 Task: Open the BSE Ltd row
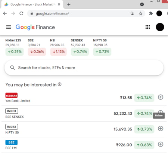coord(84,145)
